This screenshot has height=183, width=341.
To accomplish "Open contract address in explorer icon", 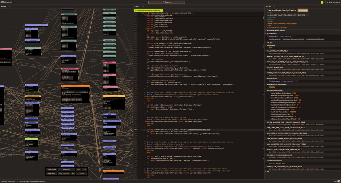I will click(x=309, y=15).
